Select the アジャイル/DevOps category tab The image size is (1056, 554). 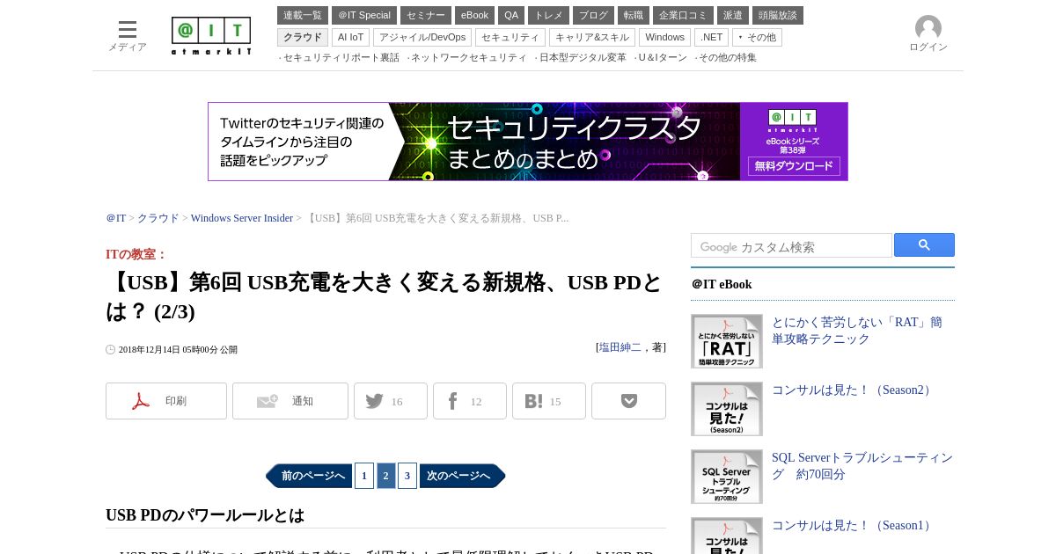pos(422,37)
